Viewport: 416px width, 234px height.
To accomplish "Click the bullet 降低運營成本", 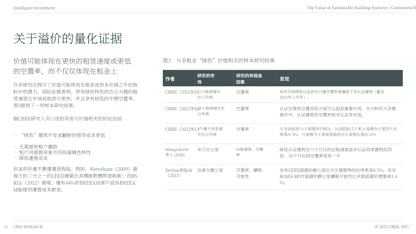I will tap(33, 158).
